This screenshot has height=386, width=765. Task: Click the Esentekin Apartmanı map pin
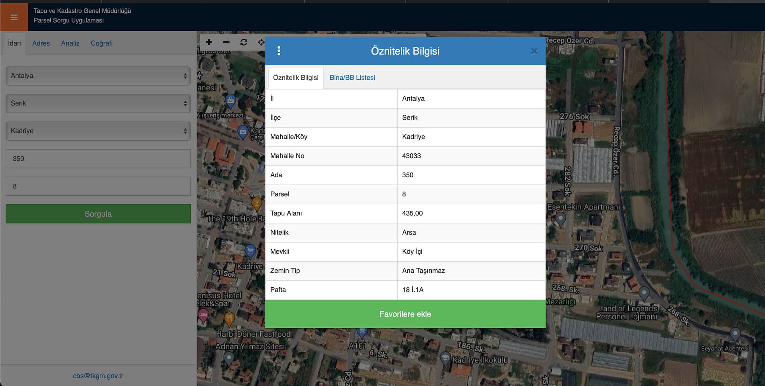coord(560,219)
